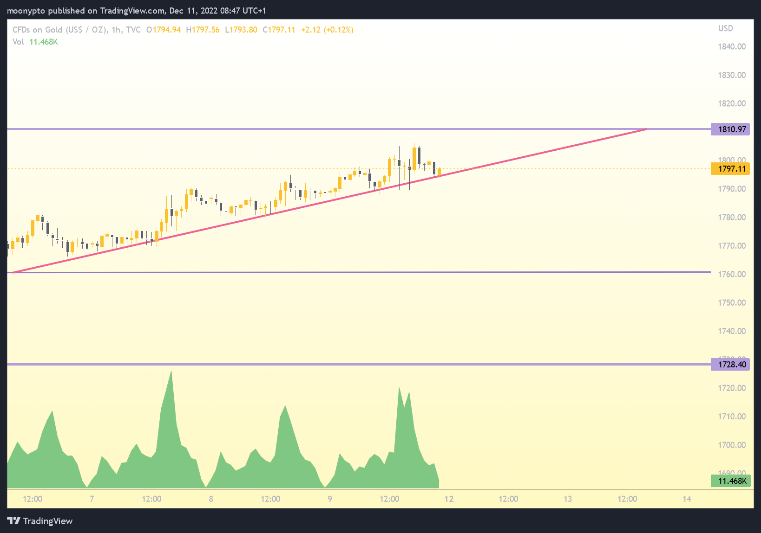This screenshot has height=533, width=761.
Task: Click the 1810.97 price label
Action: pyautogui.click(x=730, y=129)
